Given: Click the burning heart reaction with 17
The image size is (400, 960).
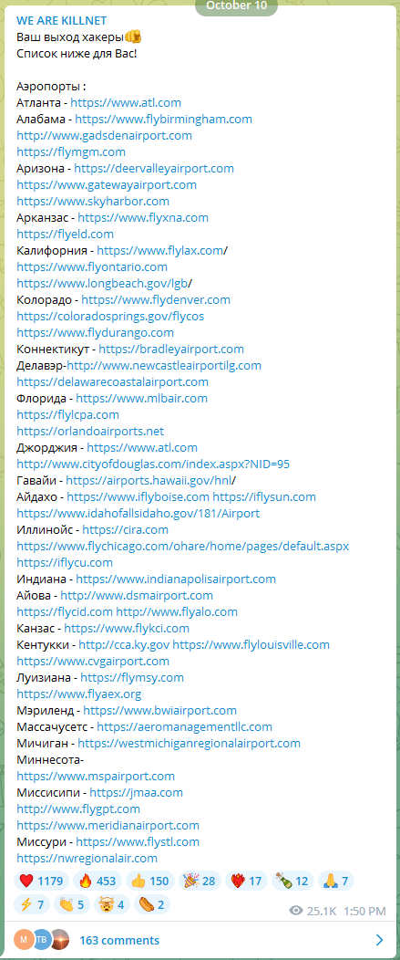Looking at the screenshot, I should (x=246, y=881).
